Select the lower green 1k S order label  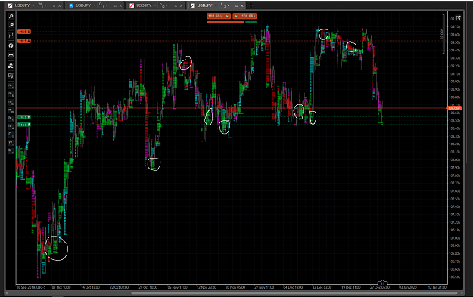click(x=23, y=125)
